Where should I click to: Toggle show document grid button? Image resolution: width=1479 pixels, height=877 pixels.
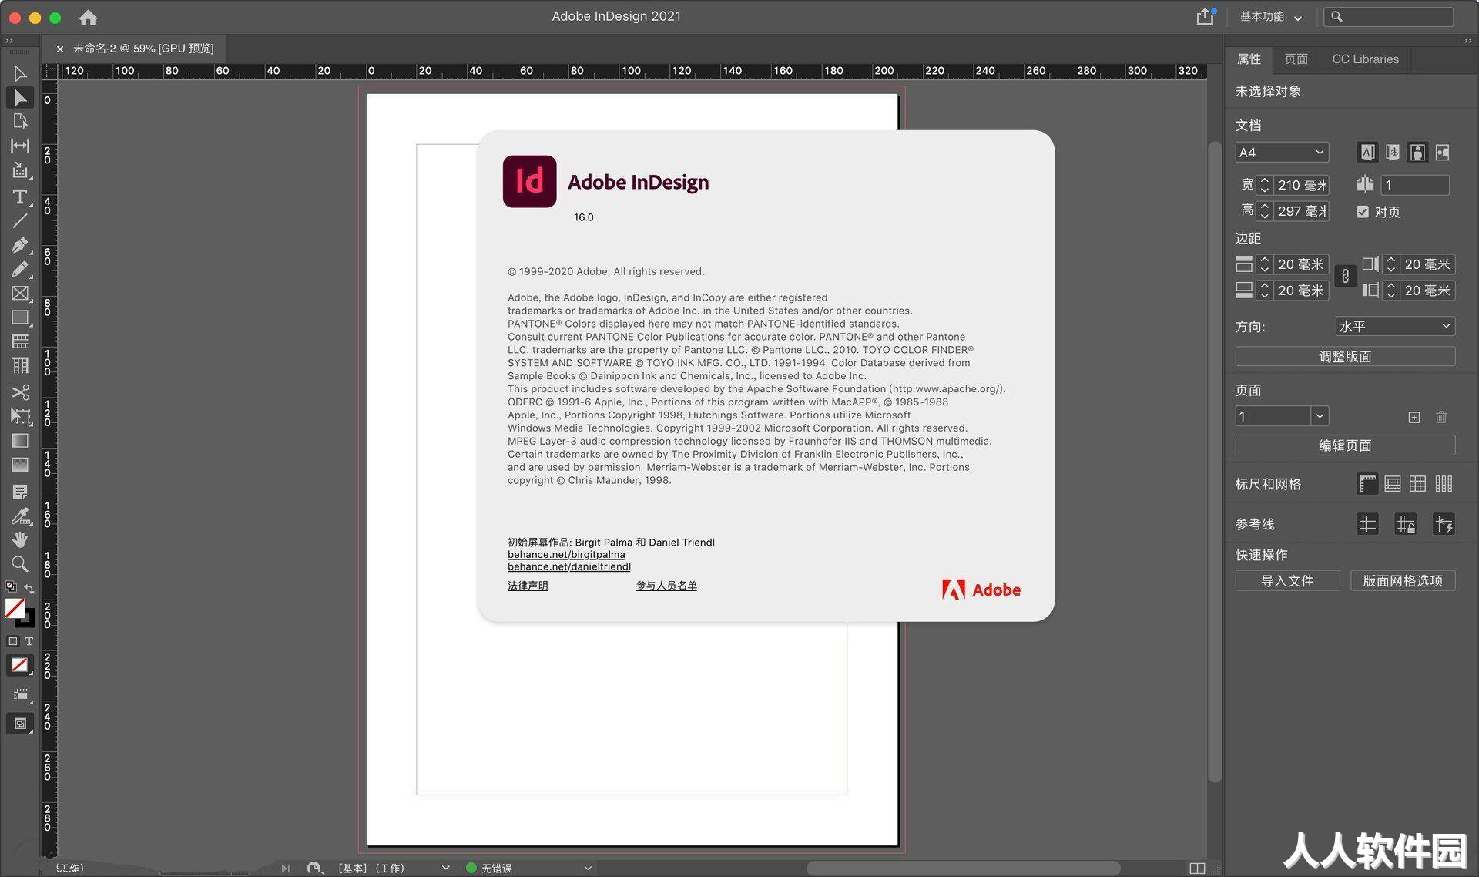coord(1418,484)
